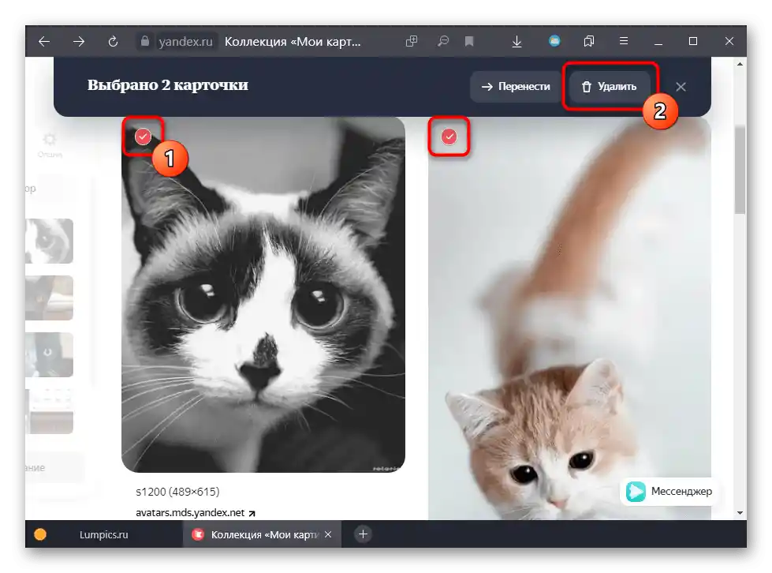The height and width of the screenshot is (573, 772).
Task: Click the lock icon in address bar
Action: point(145,41)
